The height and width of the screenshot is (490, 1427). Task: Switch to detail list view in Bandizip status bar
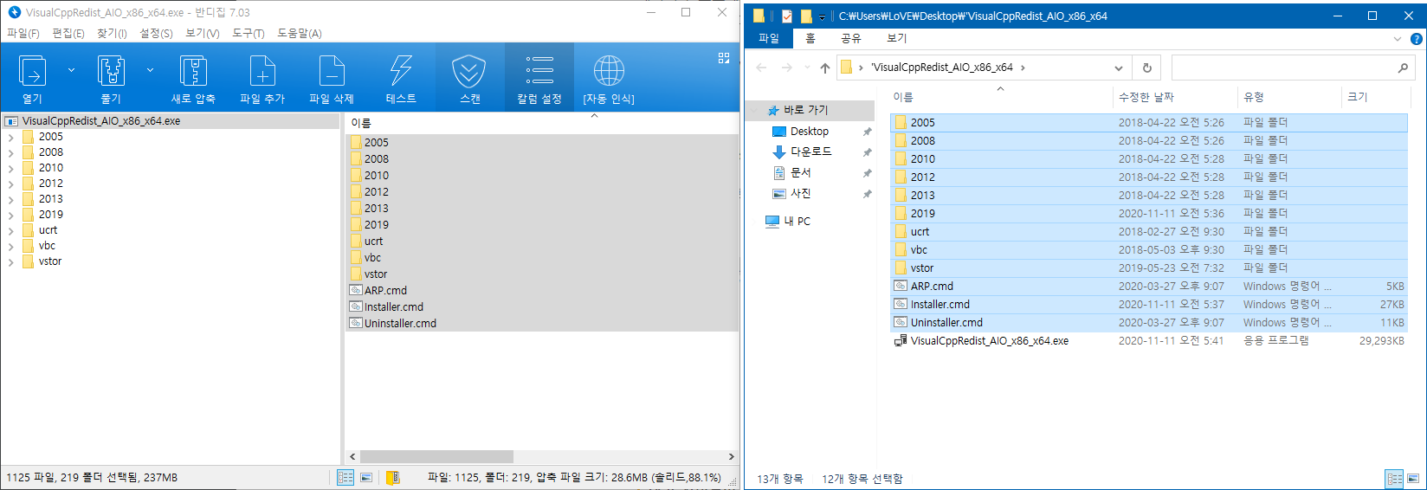coord(345,477)
